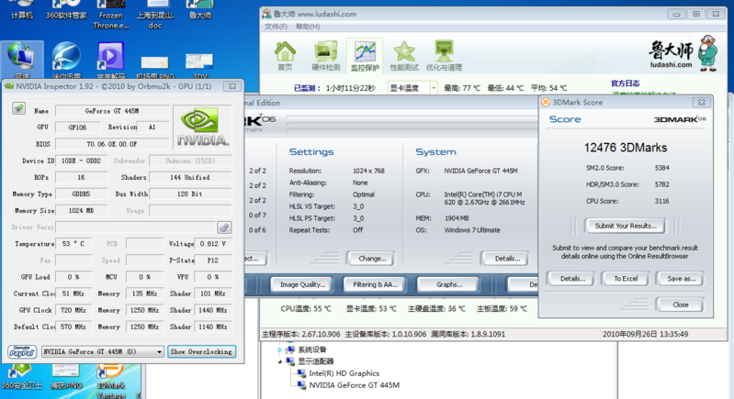The width and height of the screenshot is (734, 399).
Task: Click Filtering & AA button
Action: coord(375,284)
